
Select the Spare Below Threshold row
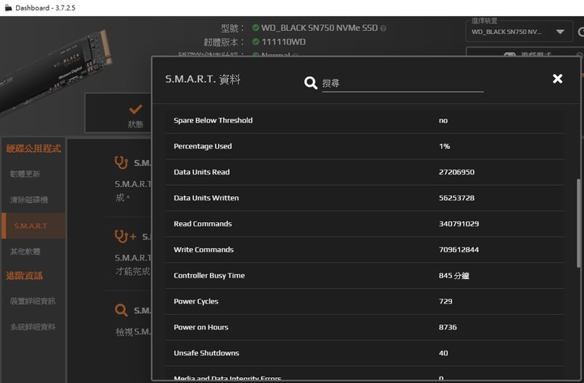365,120
